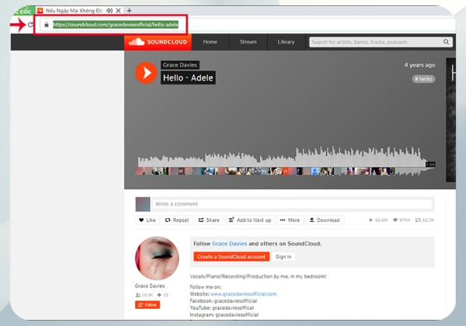The width and height of the screenshot is (466, 326).
Task: Open the Stream tab
Action: point(249,42)
